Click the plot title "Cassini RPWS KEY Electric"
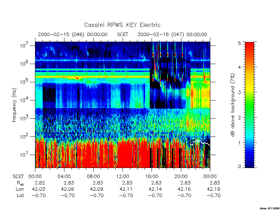 pyautogui.click(x=122, y=25)
